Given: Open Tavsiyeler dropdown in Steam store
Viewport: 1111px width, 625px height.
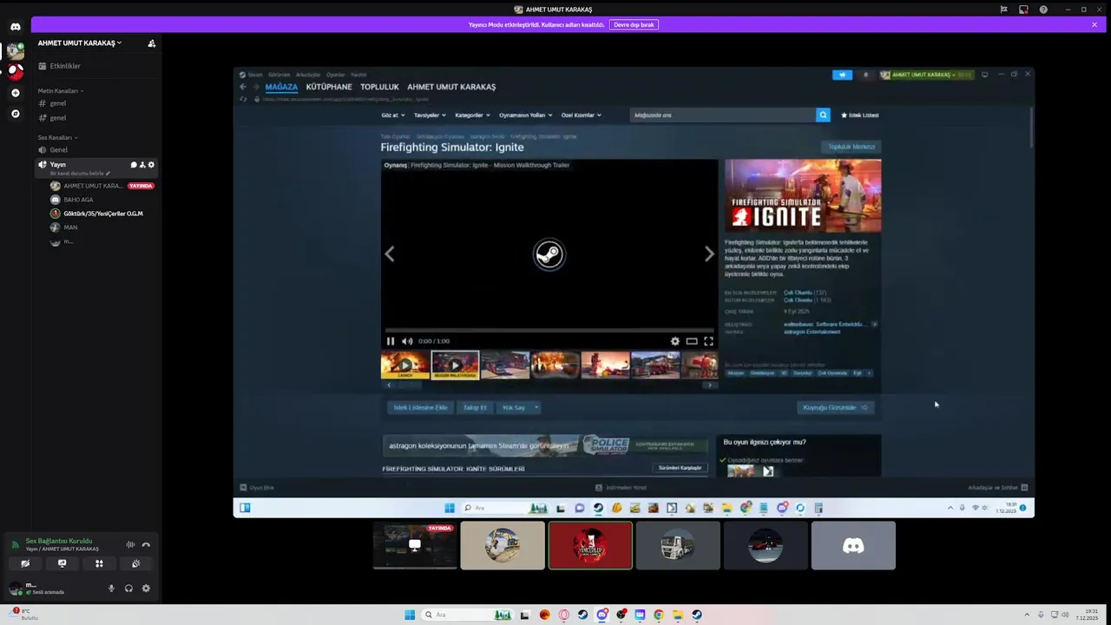Looking at the screenshot, I should (430, 115).
